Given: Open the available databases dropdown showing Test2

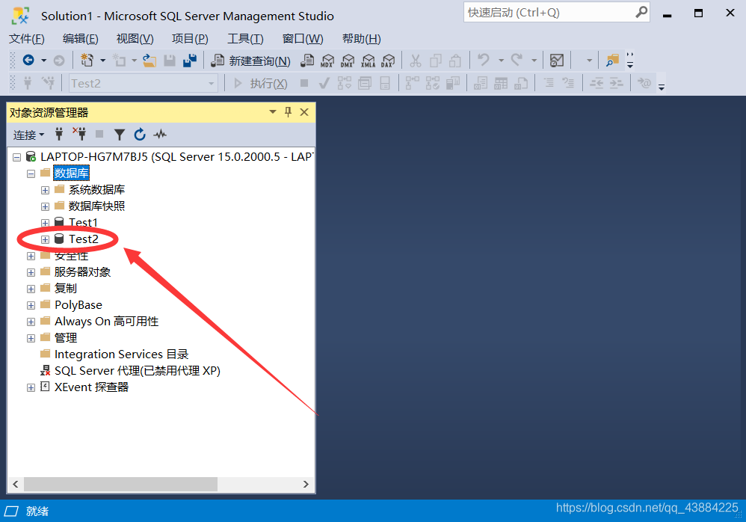Looking at the screenshot, I should [212, 83].
